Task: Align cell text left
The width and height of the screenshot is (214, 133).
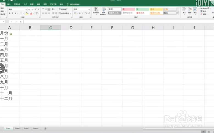Action: (43, 13)
